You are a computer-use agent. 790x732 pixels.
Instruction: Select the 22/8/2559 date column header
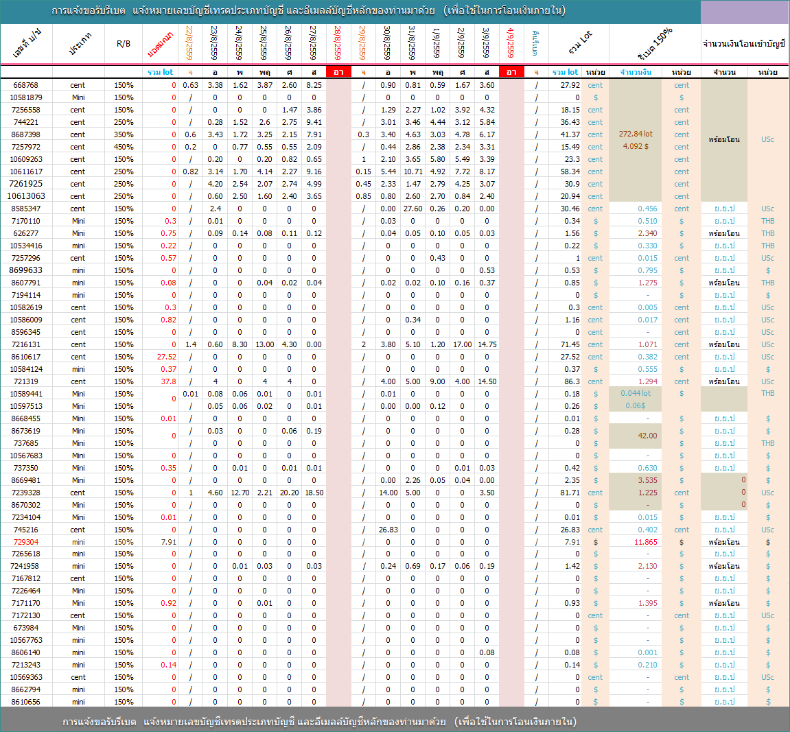point(190,43)
